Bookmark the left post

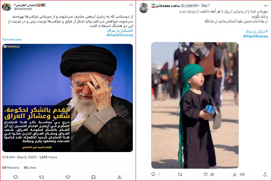click(93, 177)
